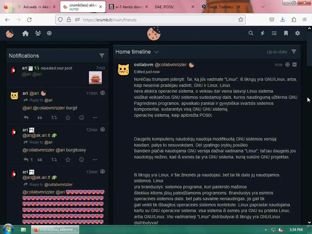Viewport: 312px width, 234px height.
Task: Quote the 'burgit' post
Action: pos(40,118)
